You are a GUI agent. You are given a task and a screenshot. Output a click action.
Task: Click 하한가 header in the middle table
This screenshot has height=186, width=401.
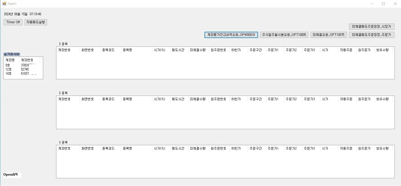coord(239,99)
